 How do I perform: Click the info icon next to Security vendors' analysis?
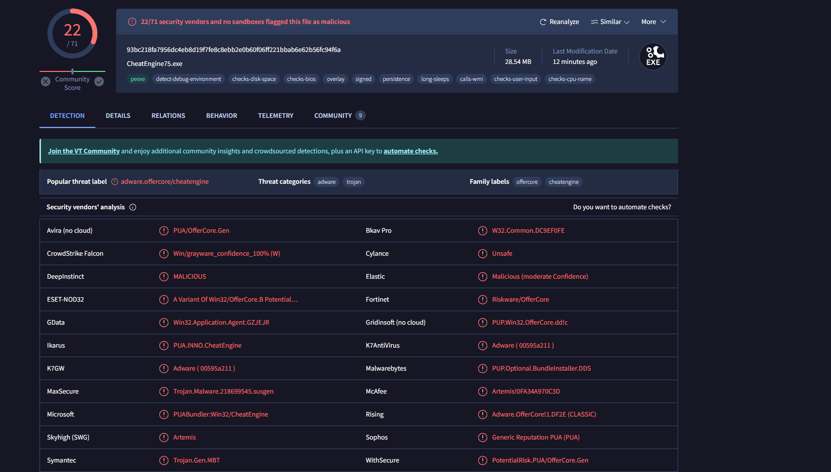coord(133,207)
